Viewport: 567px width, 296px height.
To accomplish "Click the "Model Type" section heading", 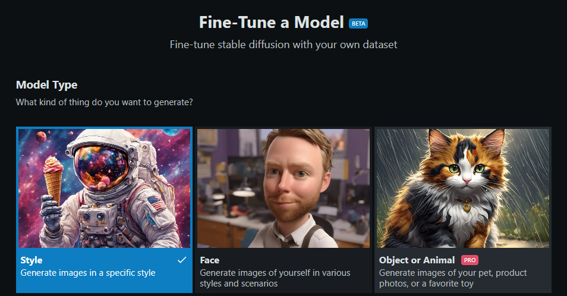I will (x=46, y=85).
